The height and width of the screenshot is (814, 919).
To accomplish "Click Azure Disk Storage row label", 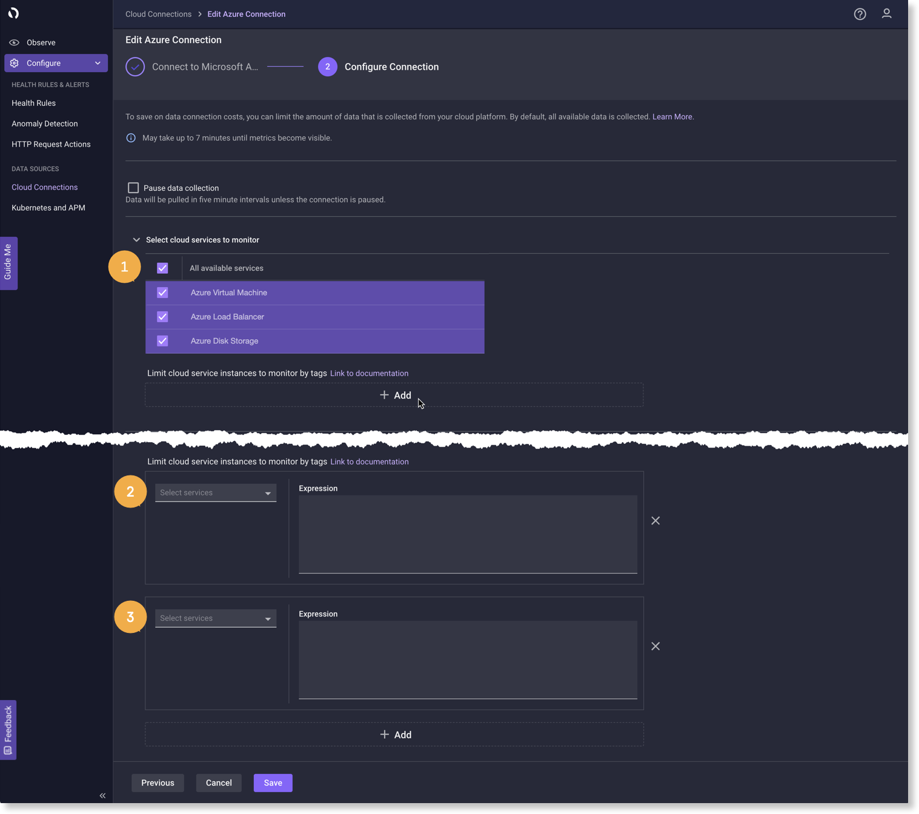I will click(x=224, y=341).
